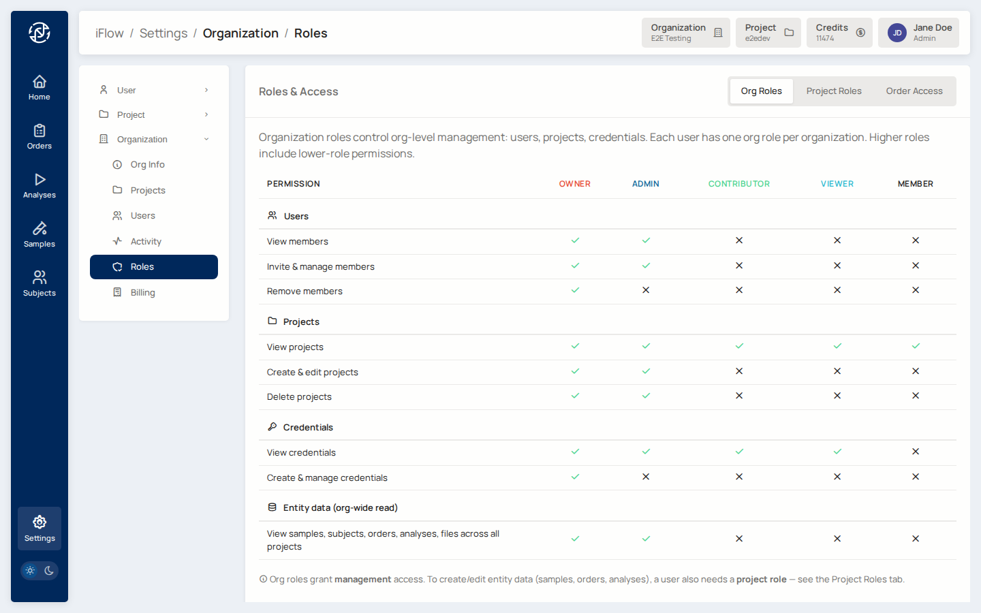Open the Billing settings page
981x613 pixels.
point(143,292)
